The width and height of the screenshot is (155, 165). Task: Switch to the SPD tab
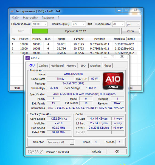tap(83, 66)
